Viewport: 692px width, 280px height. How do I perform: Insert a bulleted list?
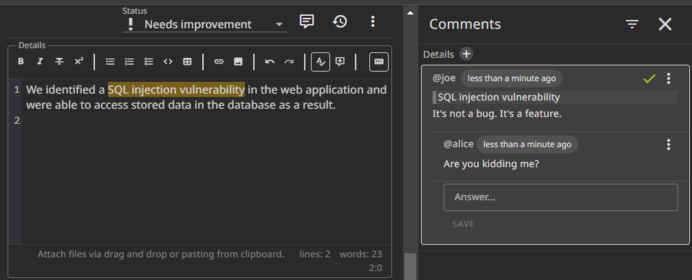(110, 62)
